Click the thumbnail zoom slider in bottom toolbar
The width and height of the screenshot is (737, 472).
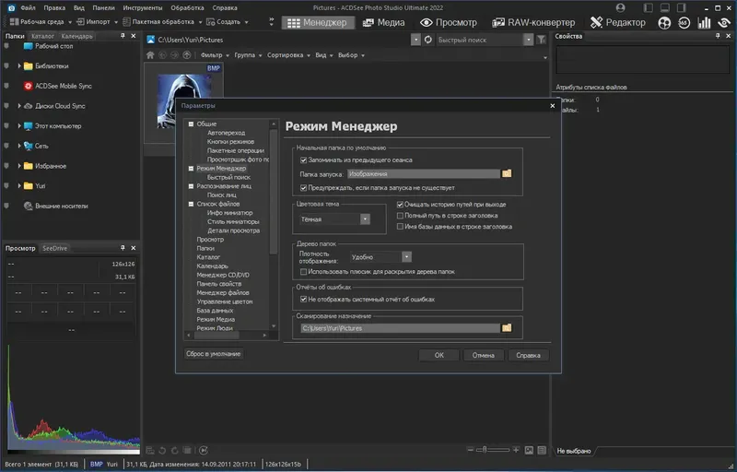(x=493, y=450)
